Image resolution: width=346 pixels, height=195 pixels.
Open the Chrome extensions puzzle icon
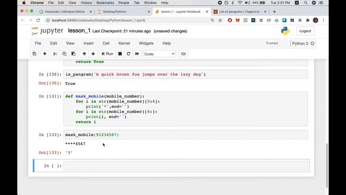click(308, 20)
